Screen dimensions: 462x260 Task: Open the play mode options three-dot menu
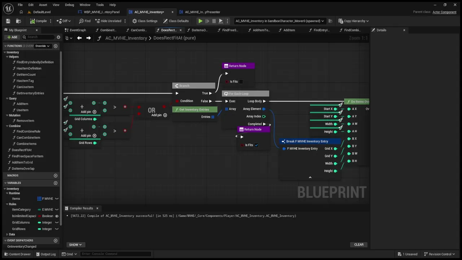pos(227,21)
